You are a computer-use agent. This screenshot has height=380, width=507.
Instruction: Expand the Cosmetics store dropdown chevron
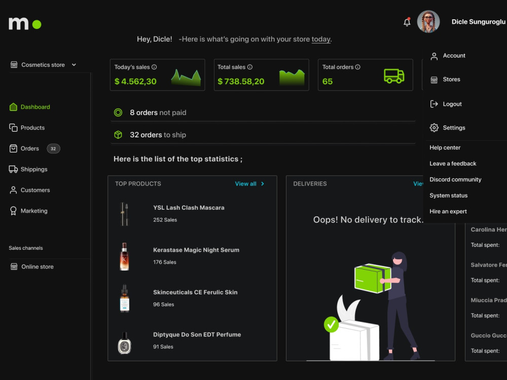click(x=74, y=65)
